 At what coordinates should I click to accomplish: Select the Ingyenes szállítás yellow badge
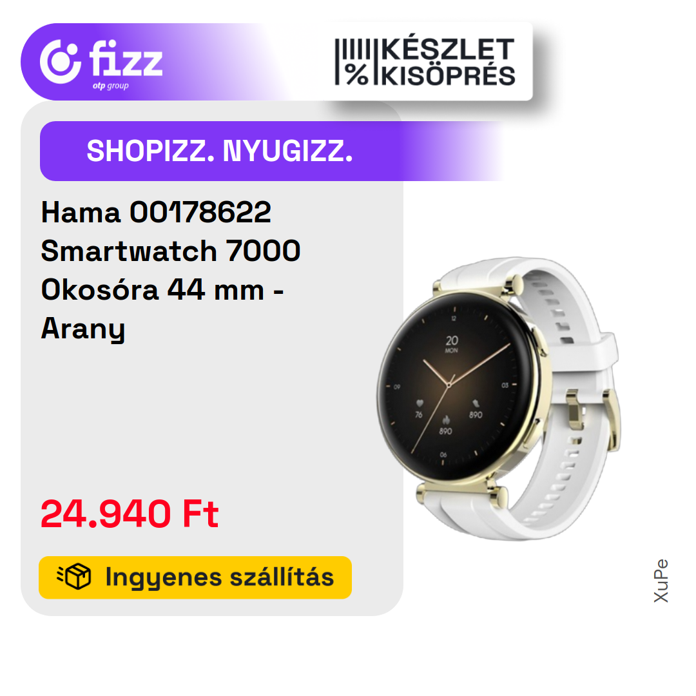point(195,577)
